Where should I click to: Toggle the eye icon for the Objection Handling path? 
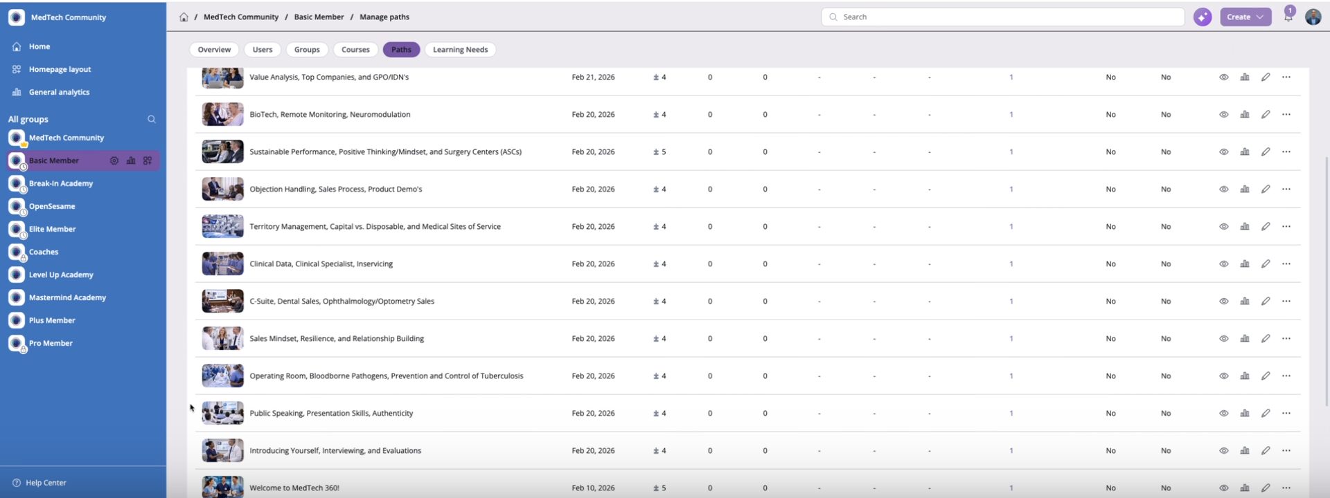(x=1223, y=190)
